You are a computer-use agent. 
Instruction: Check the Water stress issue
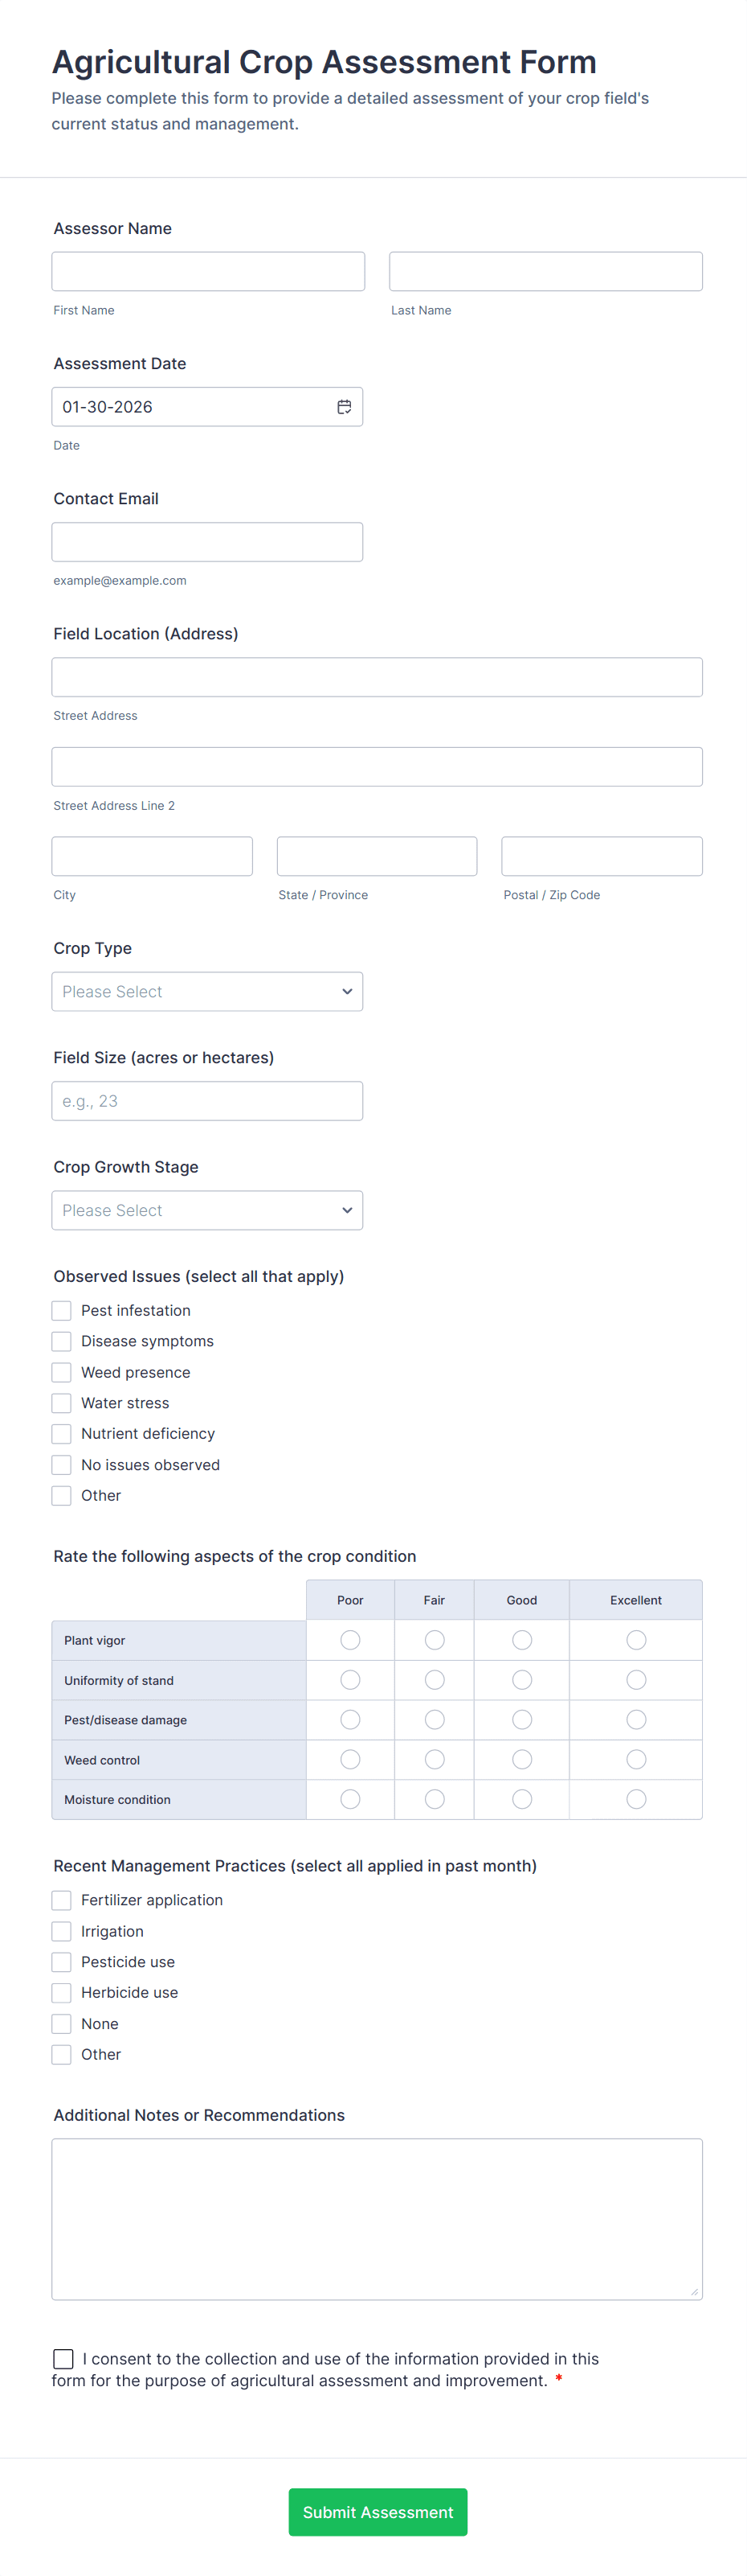(61, 1402)
